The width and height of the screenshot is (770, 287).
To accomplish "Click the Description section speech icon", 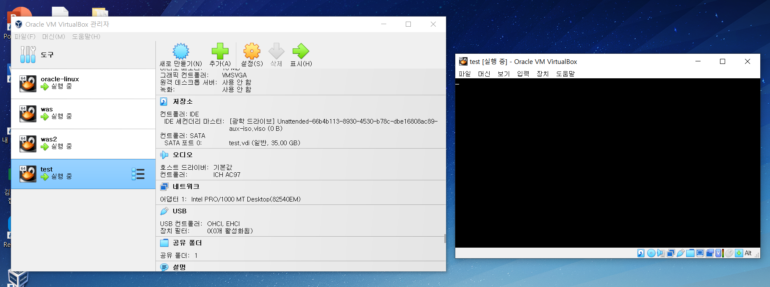I will [164, 267].
